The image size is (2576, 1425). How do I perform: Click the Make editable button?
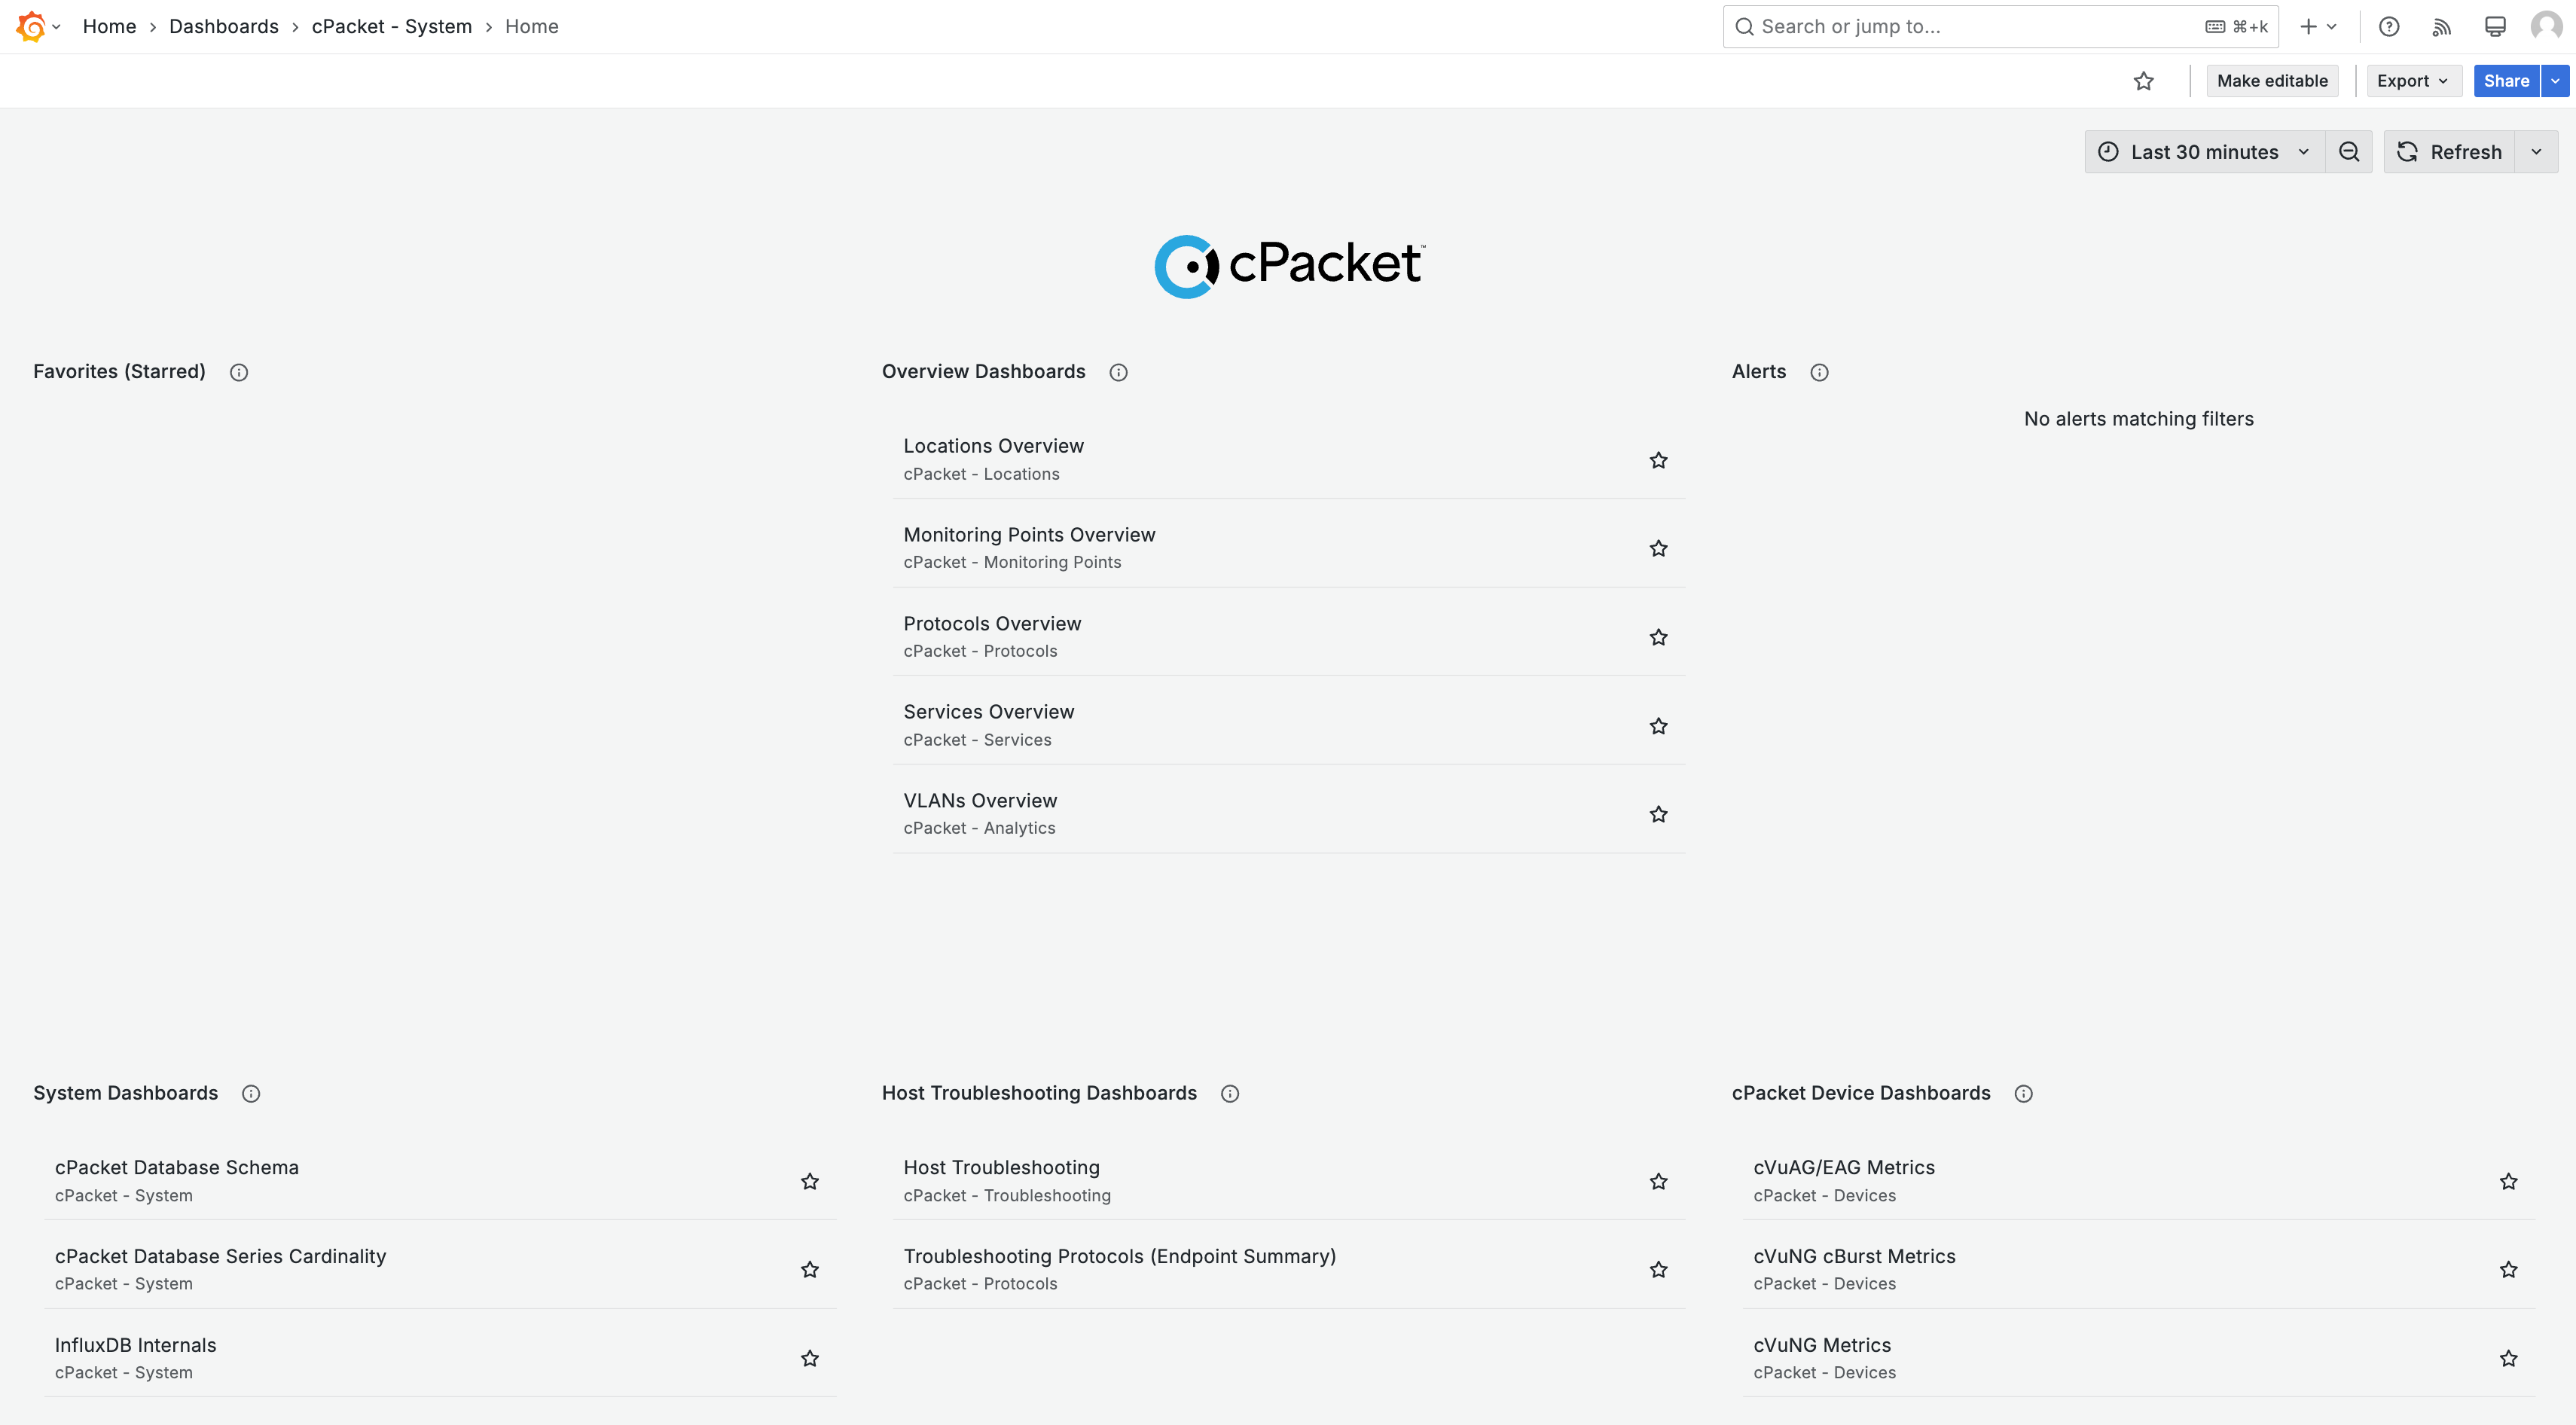(x=2272, y=81)
